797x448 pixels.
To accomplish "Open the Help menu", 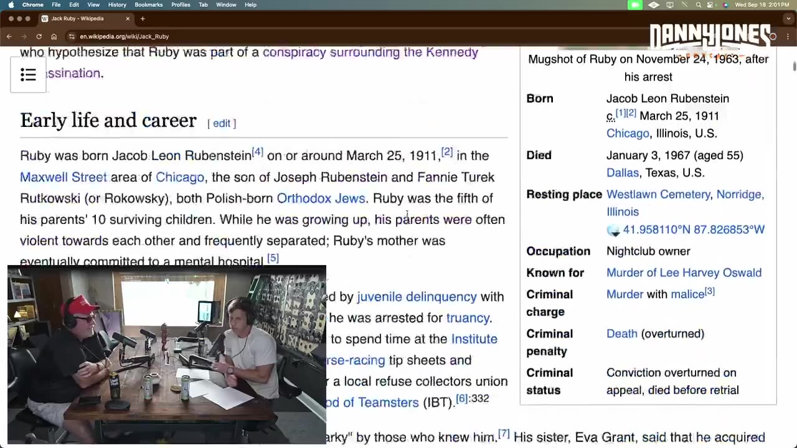I will 250,4.
